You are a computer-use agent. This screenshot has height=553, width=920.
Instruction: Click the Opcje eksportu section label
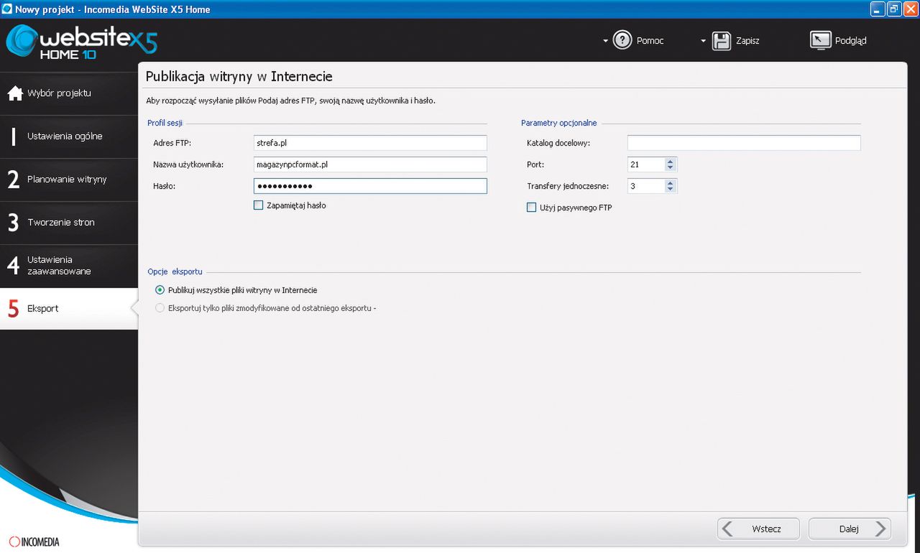pyautogui.click(x=175, y=272)
